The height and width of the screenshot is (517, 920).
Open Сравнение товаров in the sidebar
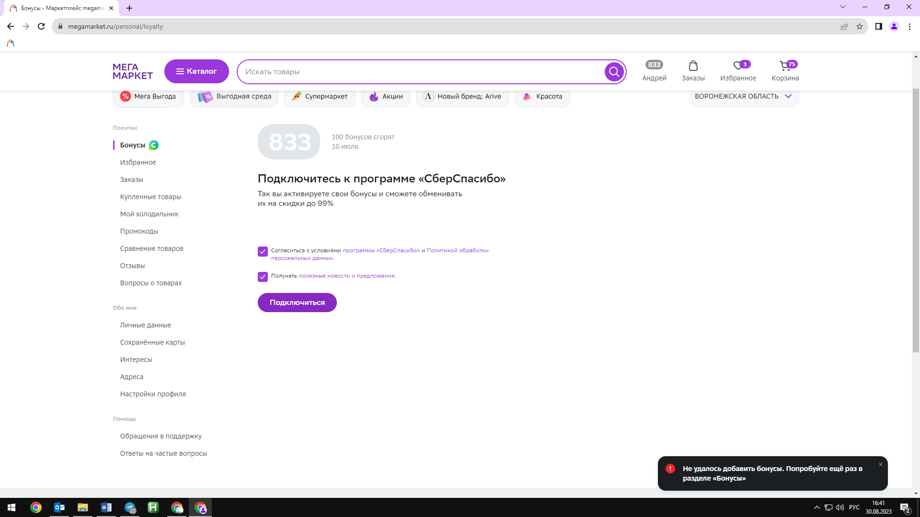point(151,248)
